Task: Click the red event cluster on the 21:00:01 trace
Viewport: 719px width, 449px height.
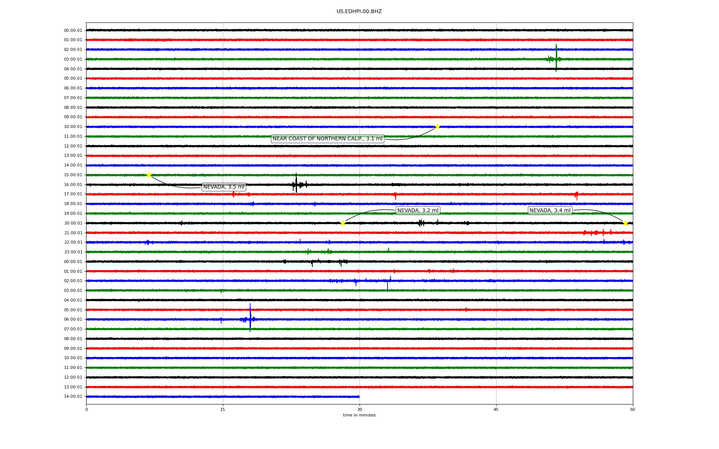Action: (597, 233)
